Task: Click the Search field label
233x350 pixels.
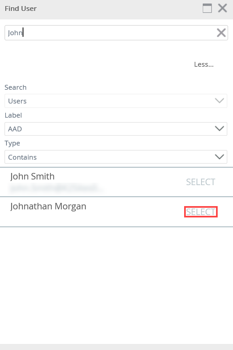Action: point(16,87)
